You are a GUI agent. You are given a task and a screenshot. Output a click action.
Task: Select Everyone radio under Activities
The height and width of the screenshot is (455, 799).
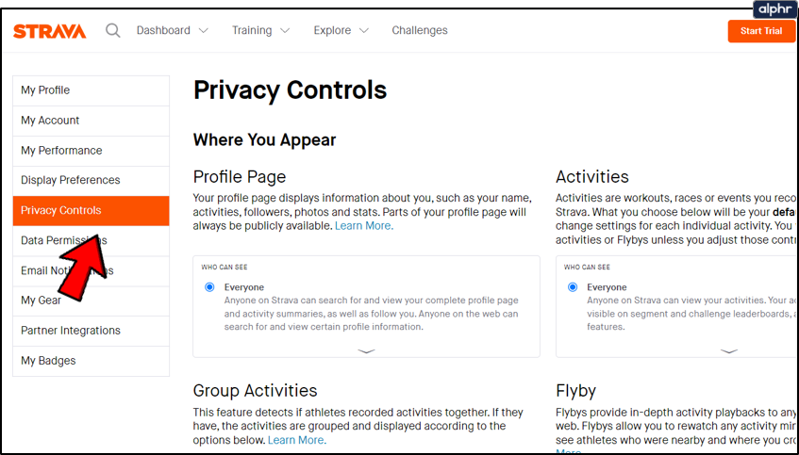tap(573, 287)
